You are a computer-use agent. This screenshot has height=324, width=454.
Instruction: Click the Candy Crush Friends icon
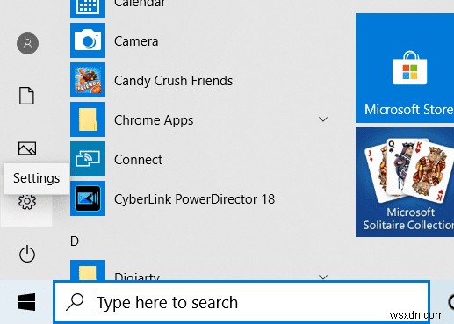88,80
